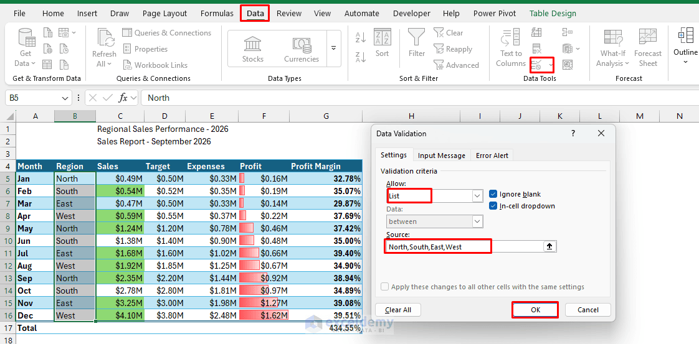699x344 pixels.
Task: Click OK in Data Validation dialog
Action: pos(535,310)
